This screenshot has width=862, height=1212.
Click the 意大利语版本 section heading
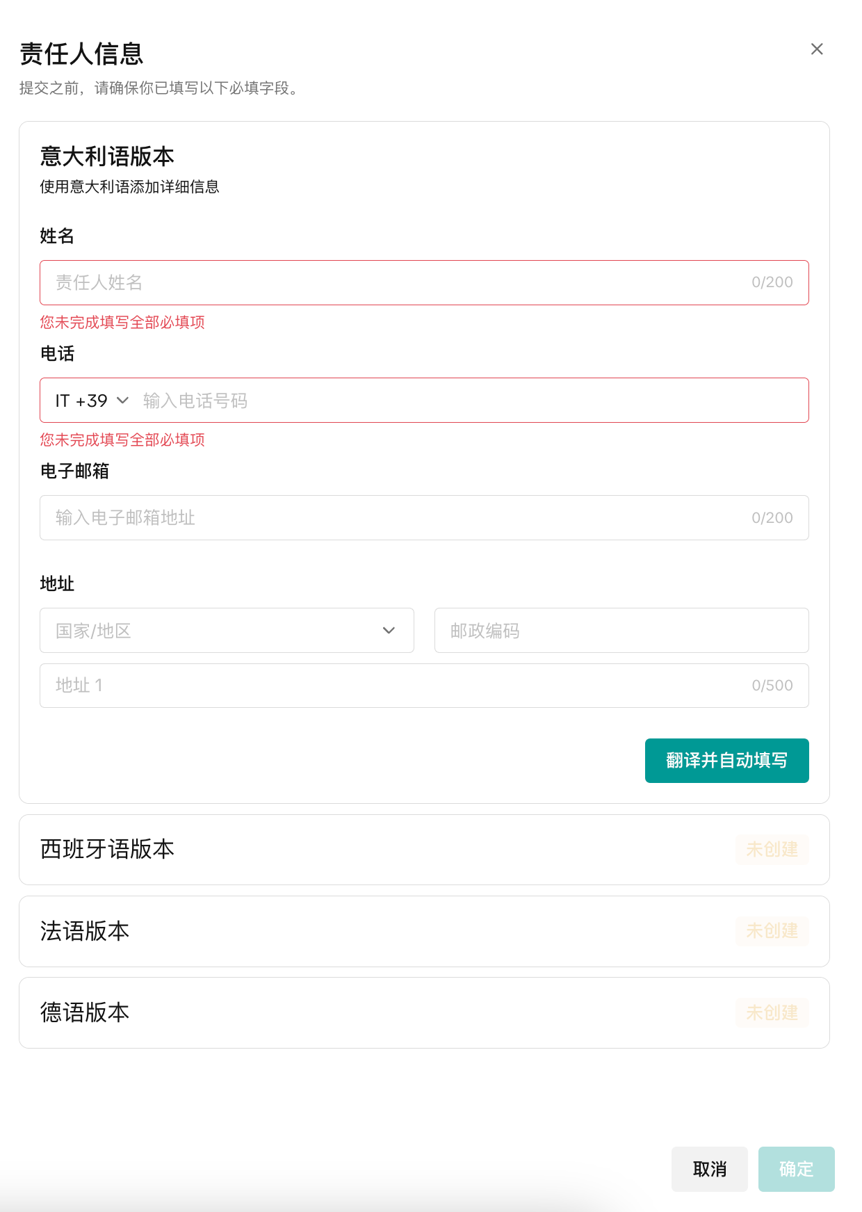tap(107, 156)
